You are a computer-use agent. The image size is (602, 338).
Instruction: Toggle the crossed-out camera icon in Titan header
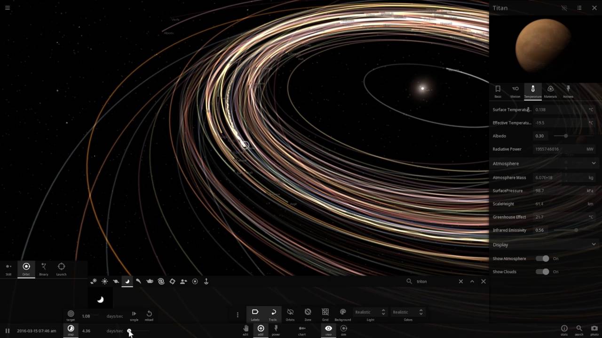pos(564,8)
